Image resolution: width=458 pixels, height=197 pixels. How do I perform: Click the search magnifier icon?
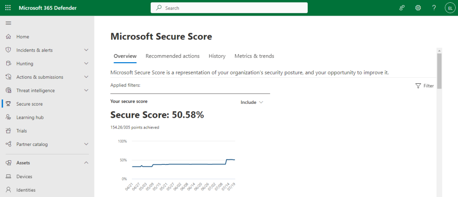(x=159, y=8)
